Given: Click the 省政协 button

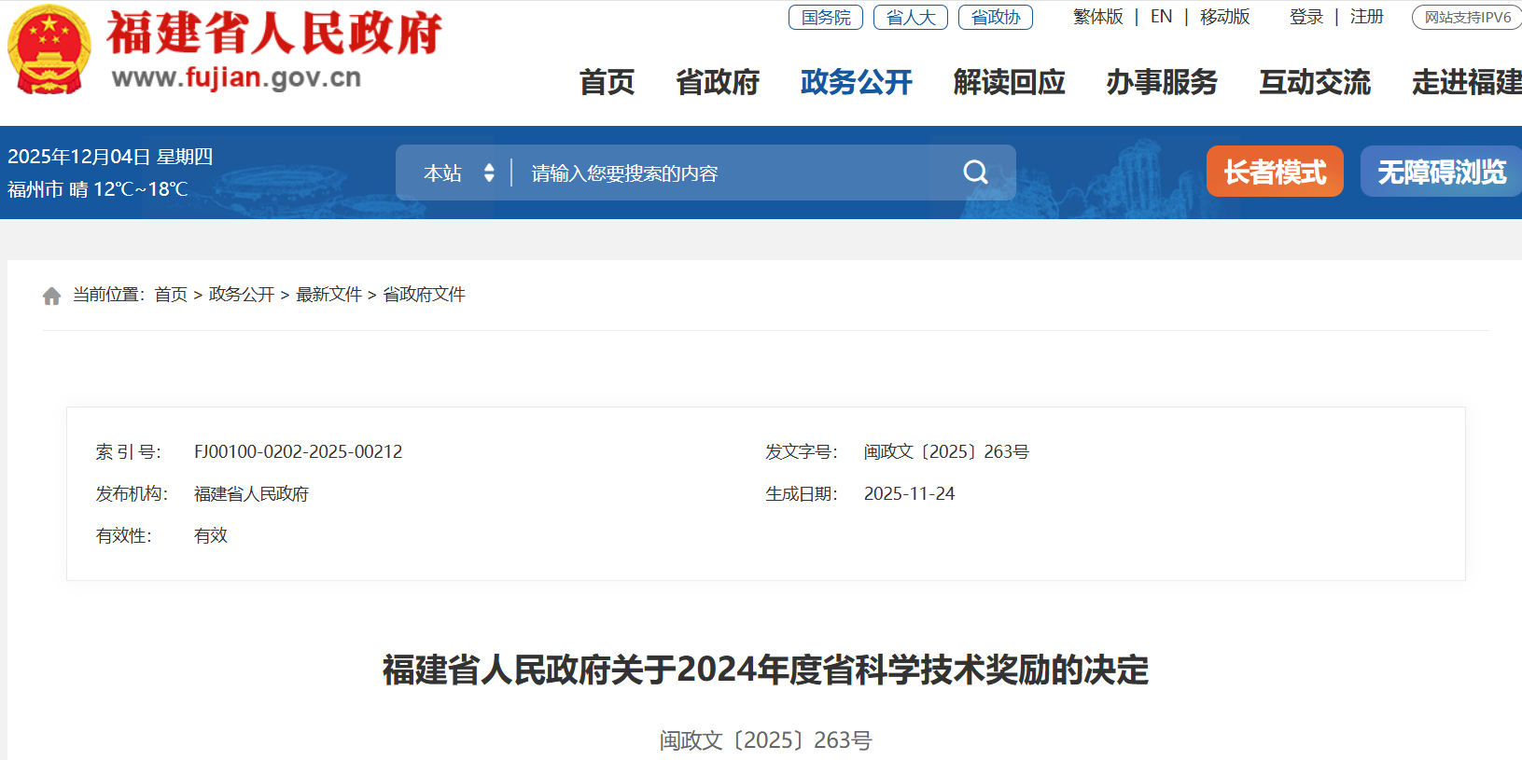Looking at the screenshot, I should [x=995, y=18].
